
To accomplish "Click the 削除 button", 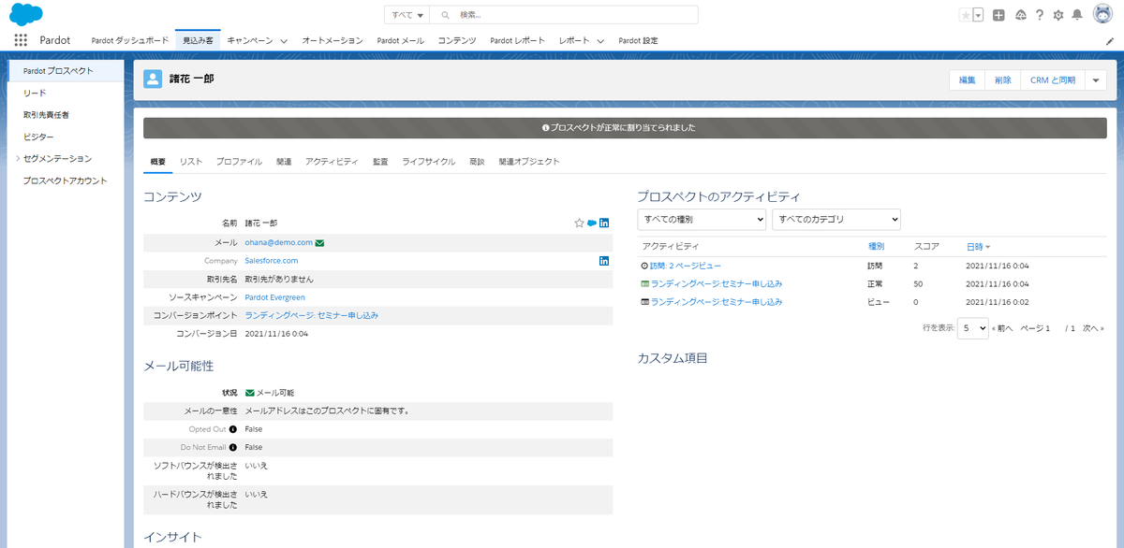I will [1003, 80].
